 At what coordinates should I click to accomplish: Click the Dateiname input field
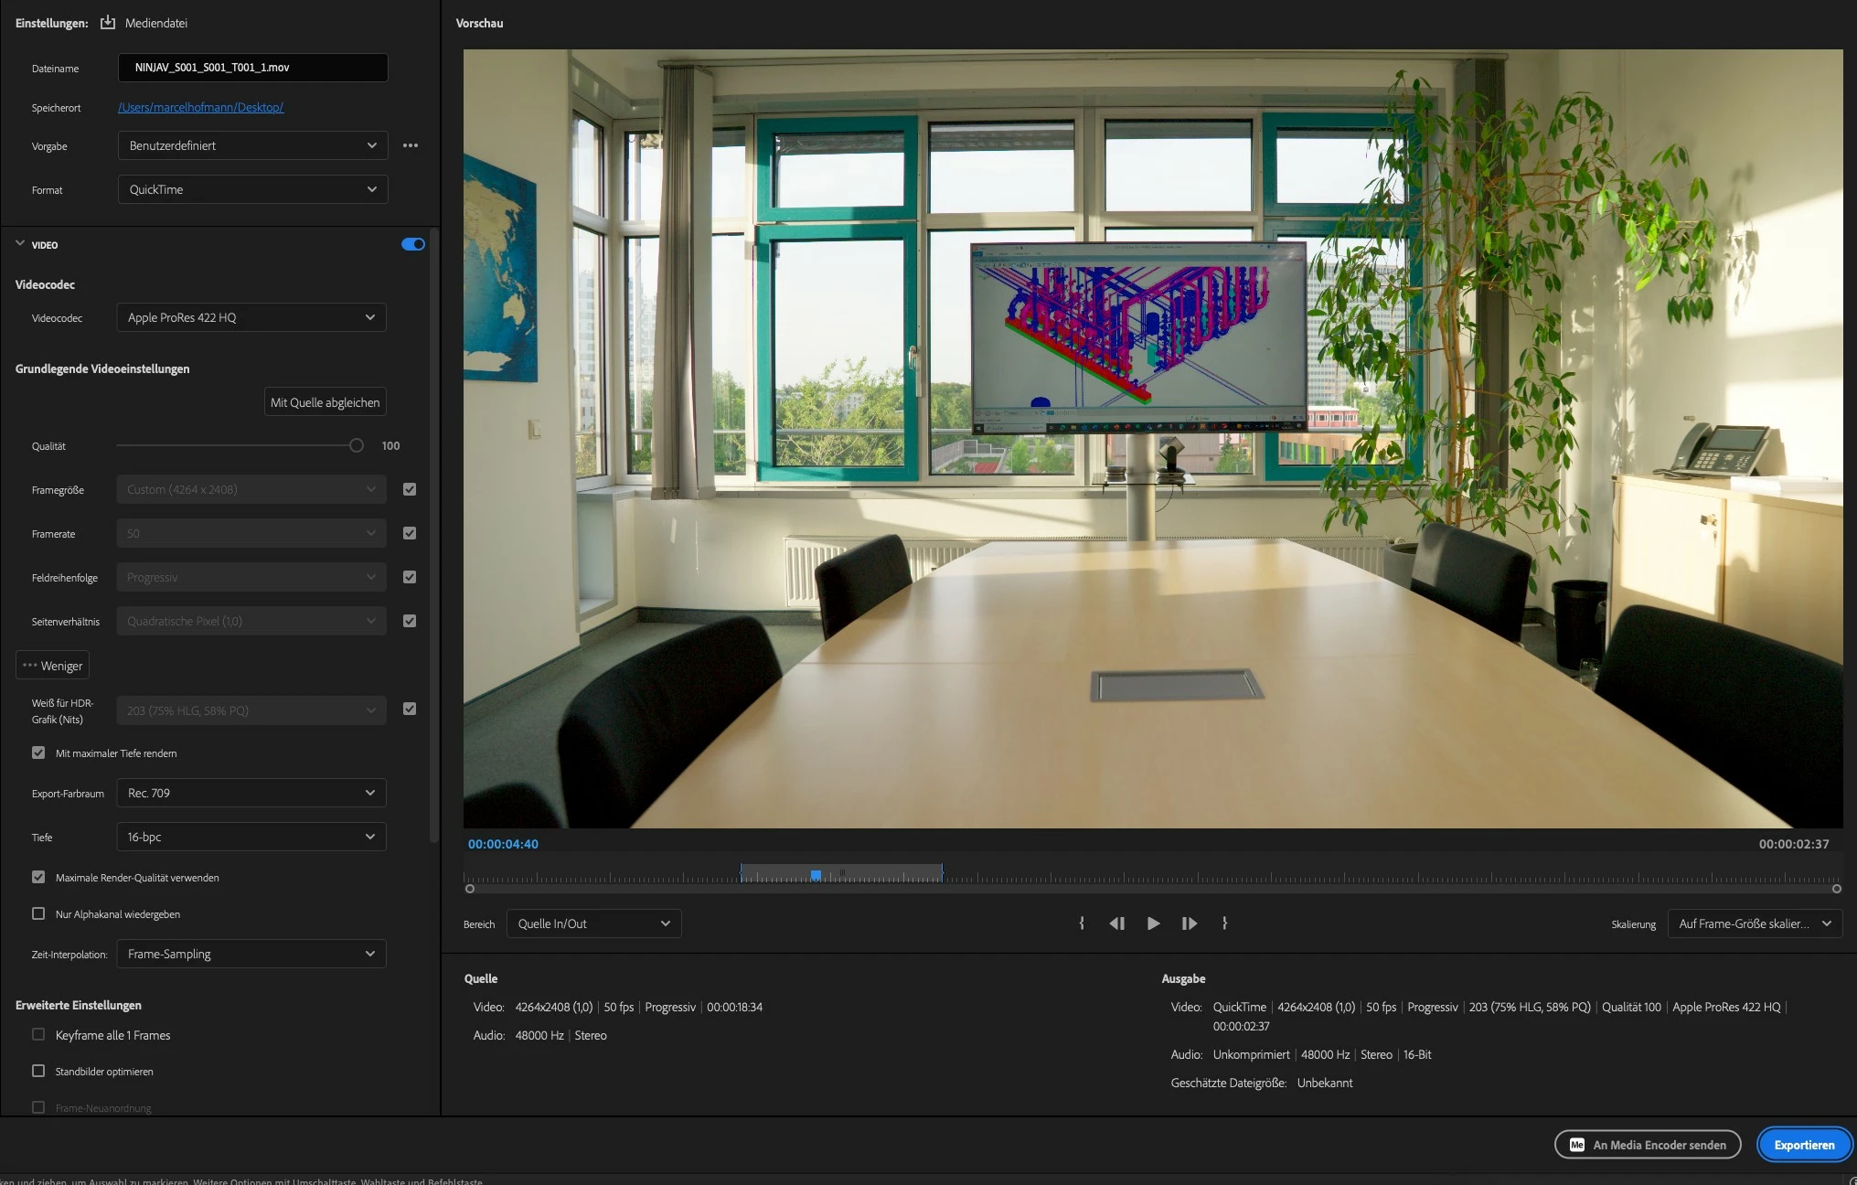252,68
